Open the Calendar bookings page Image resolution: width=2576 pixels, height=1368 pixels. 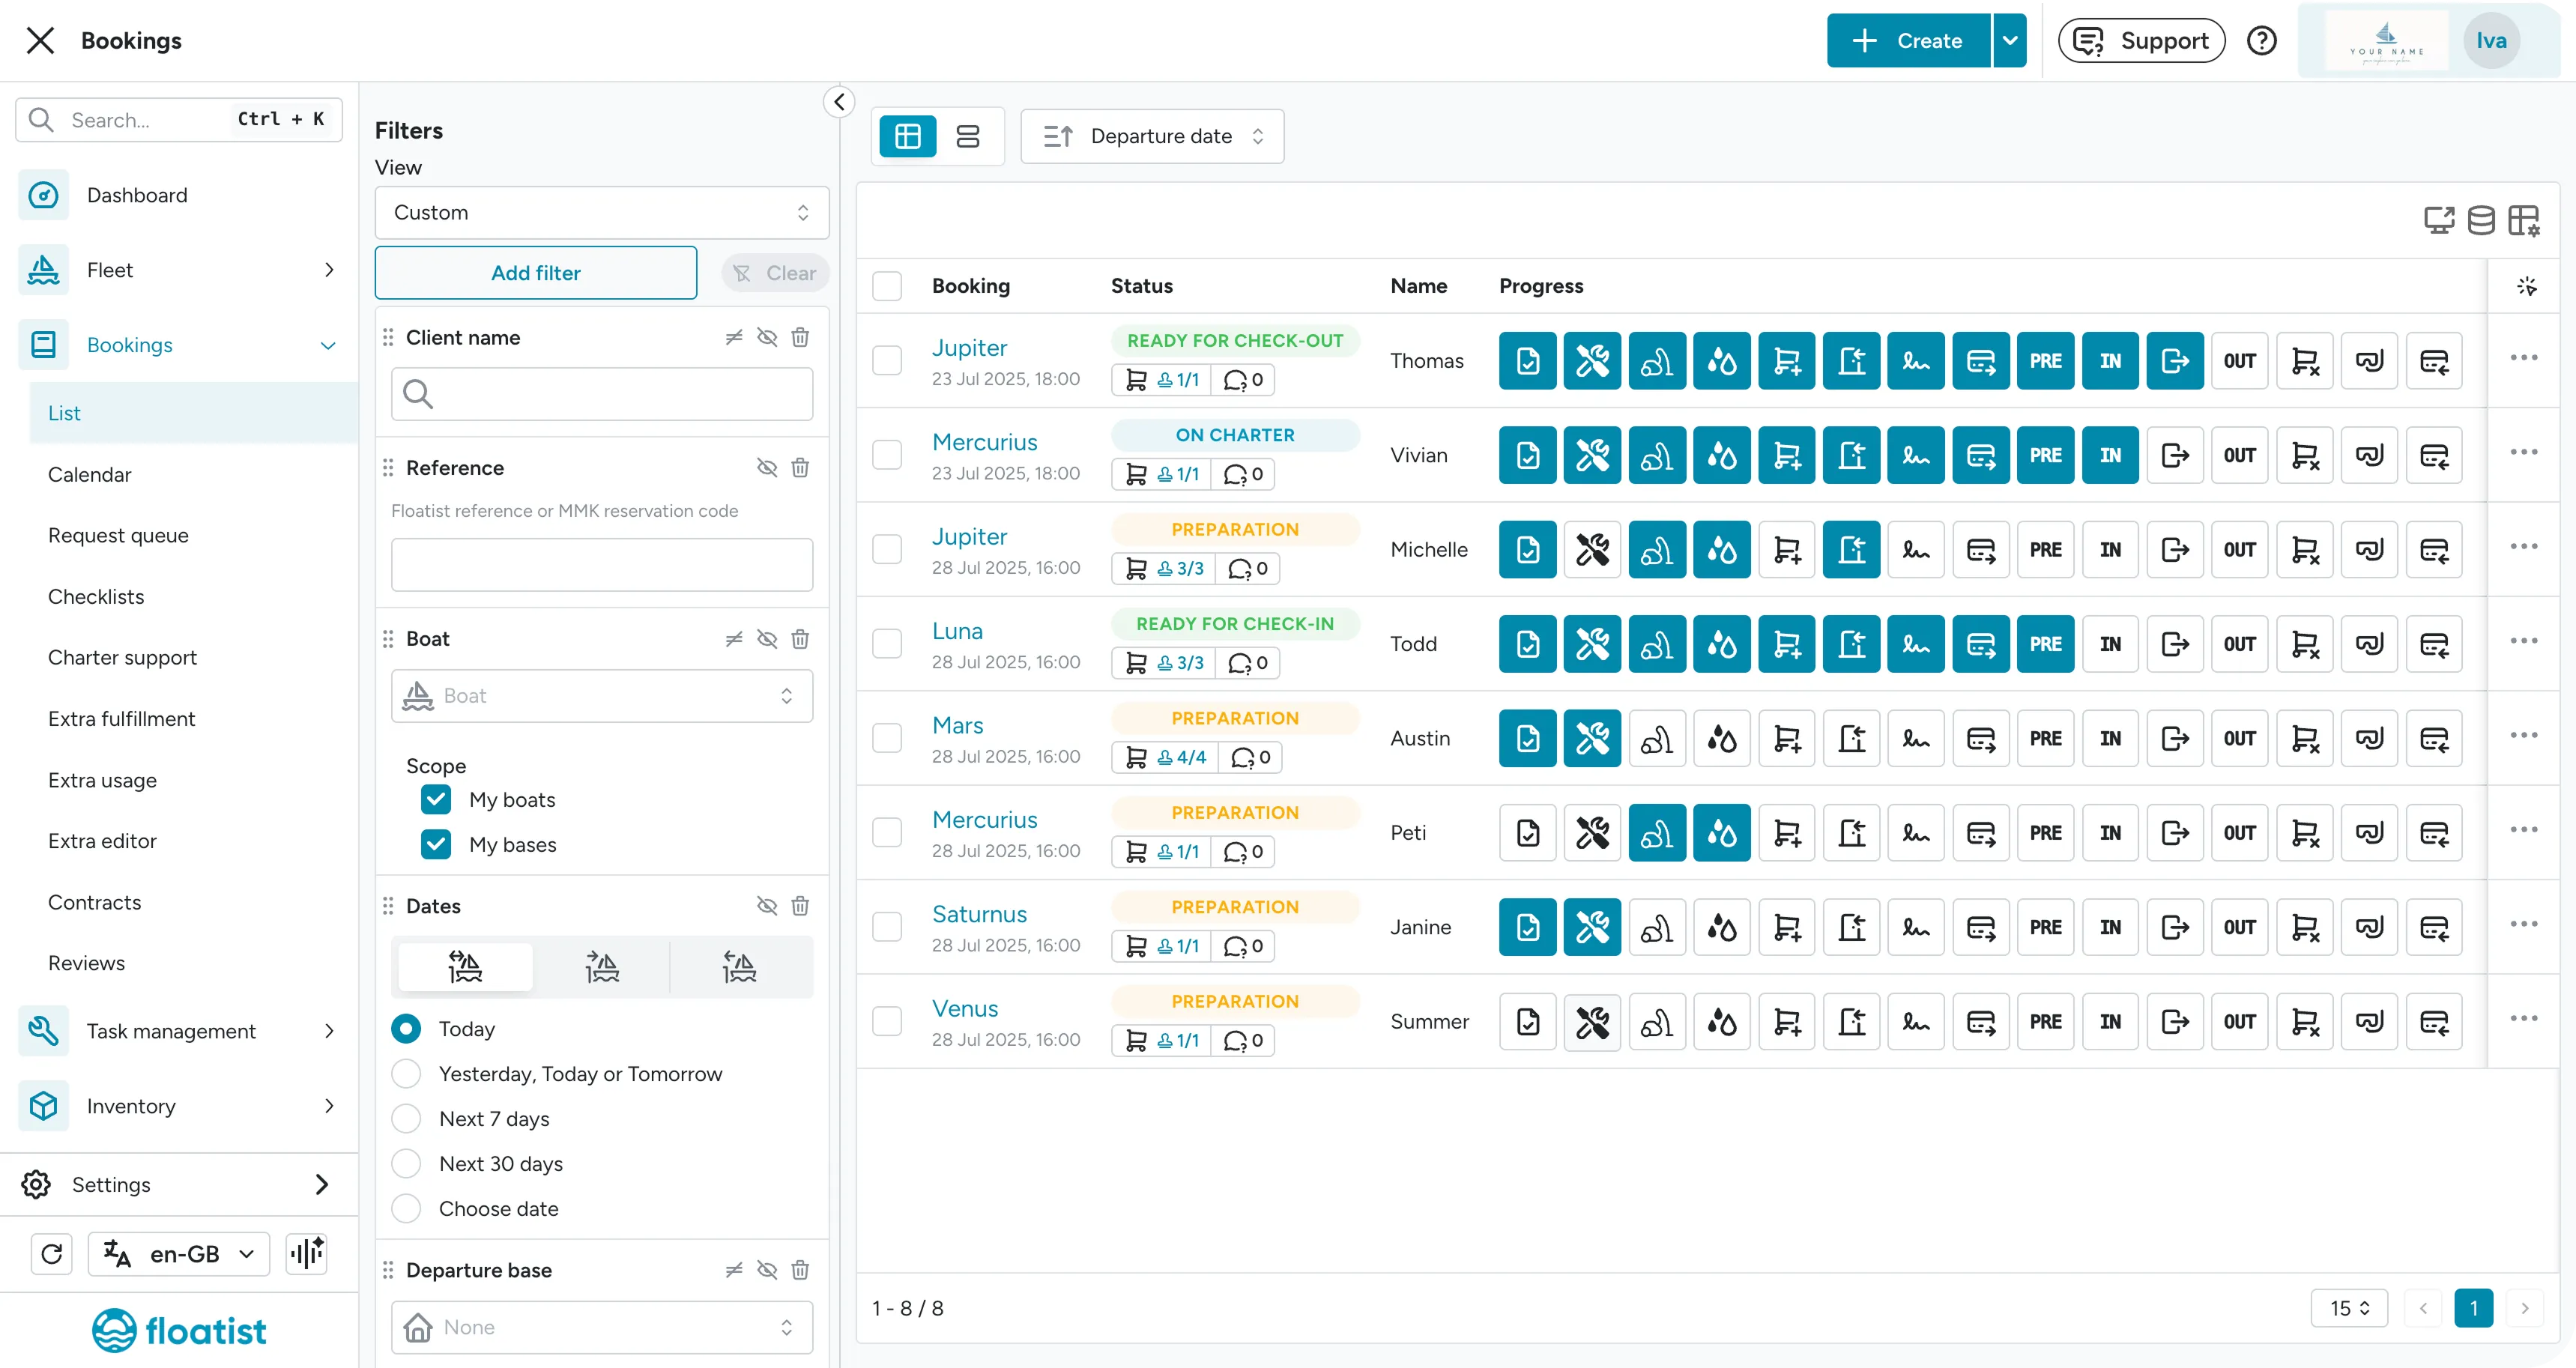click(x=90, y=474)
